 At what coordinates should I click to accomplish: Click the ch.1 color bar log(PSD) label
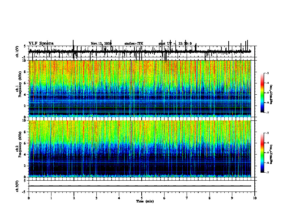click(x=271, y=95)
